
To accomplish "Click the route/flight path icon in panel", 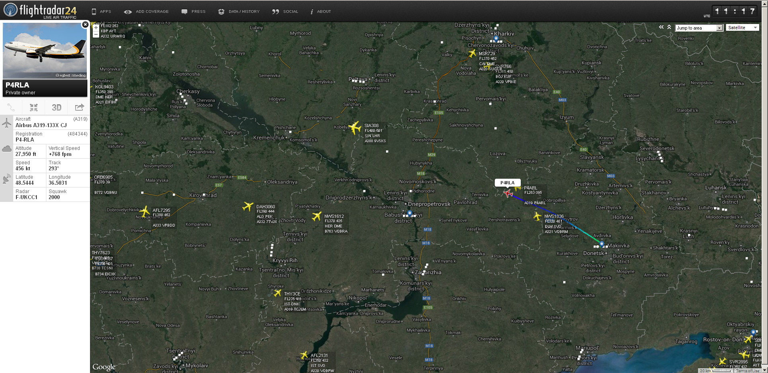I will pyautogui.click(x=11, y=108).
